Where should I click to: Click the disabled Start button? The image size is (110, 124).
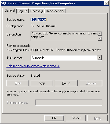18,83
